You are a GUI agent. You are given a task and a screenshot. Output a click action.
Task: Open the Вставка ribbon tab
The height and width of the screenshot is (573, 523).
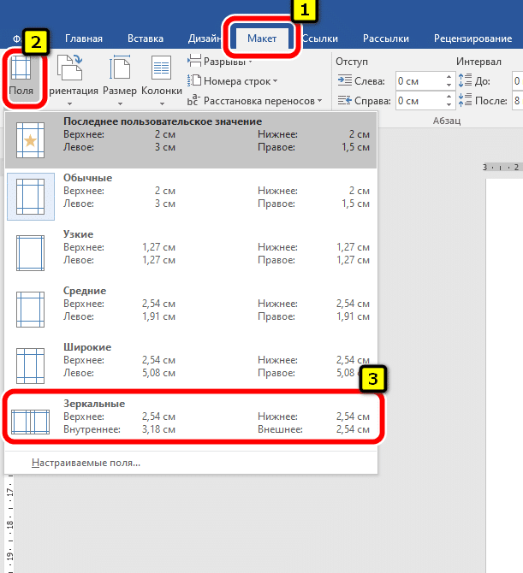click(145, 38)
